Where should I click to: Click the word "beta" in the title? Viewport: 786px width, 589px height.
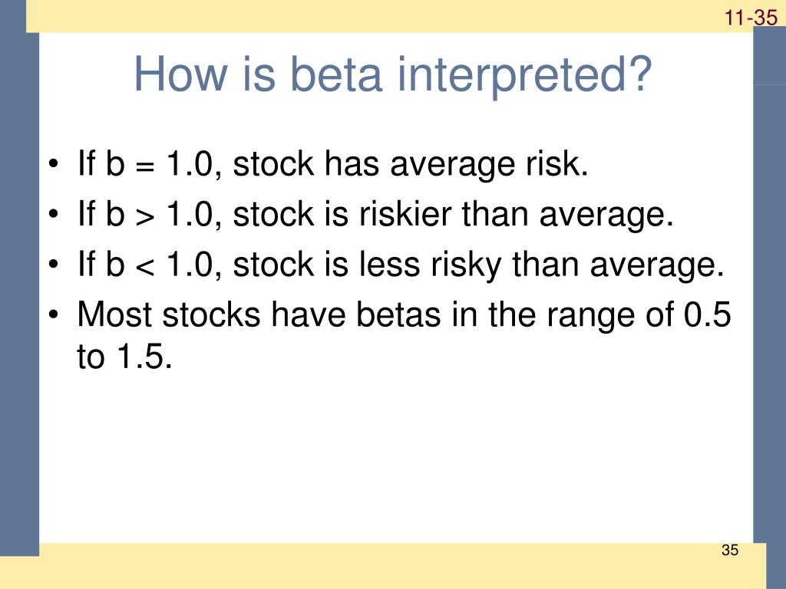tap(336, 74)
